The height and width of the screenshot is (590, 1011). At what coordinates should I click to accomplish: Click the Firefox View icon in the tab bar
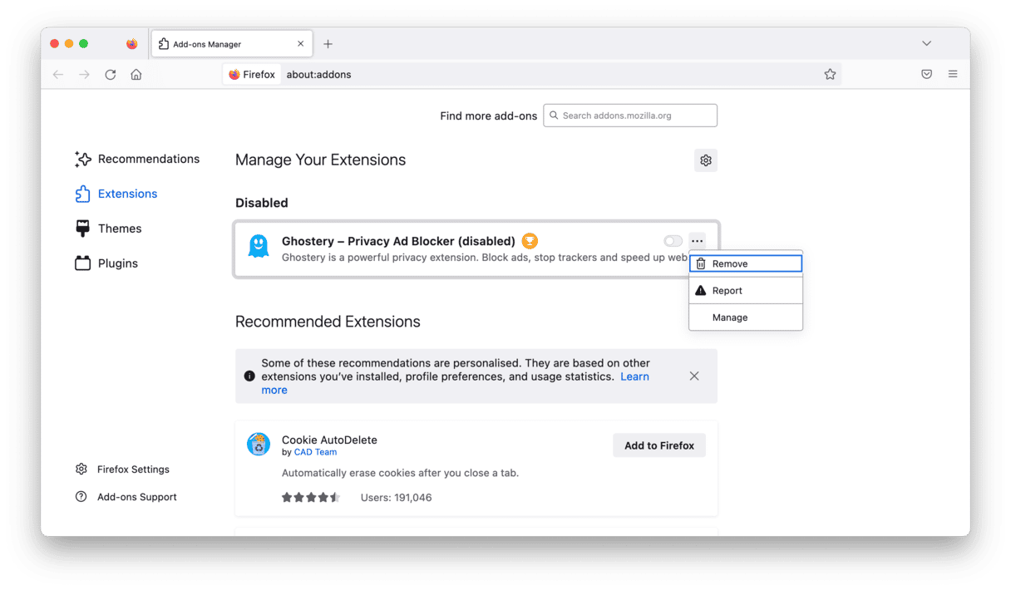click(x=132, y=44)
